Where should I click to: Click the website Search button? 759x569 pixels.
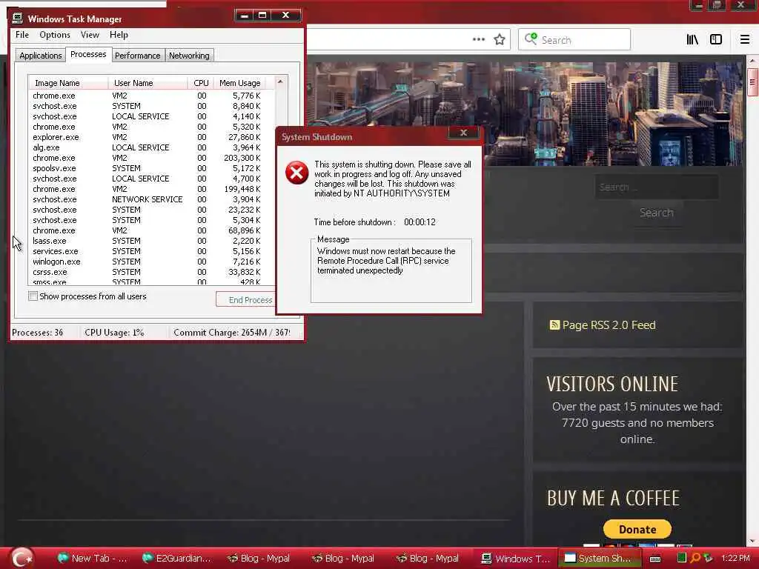pos(657,213)
